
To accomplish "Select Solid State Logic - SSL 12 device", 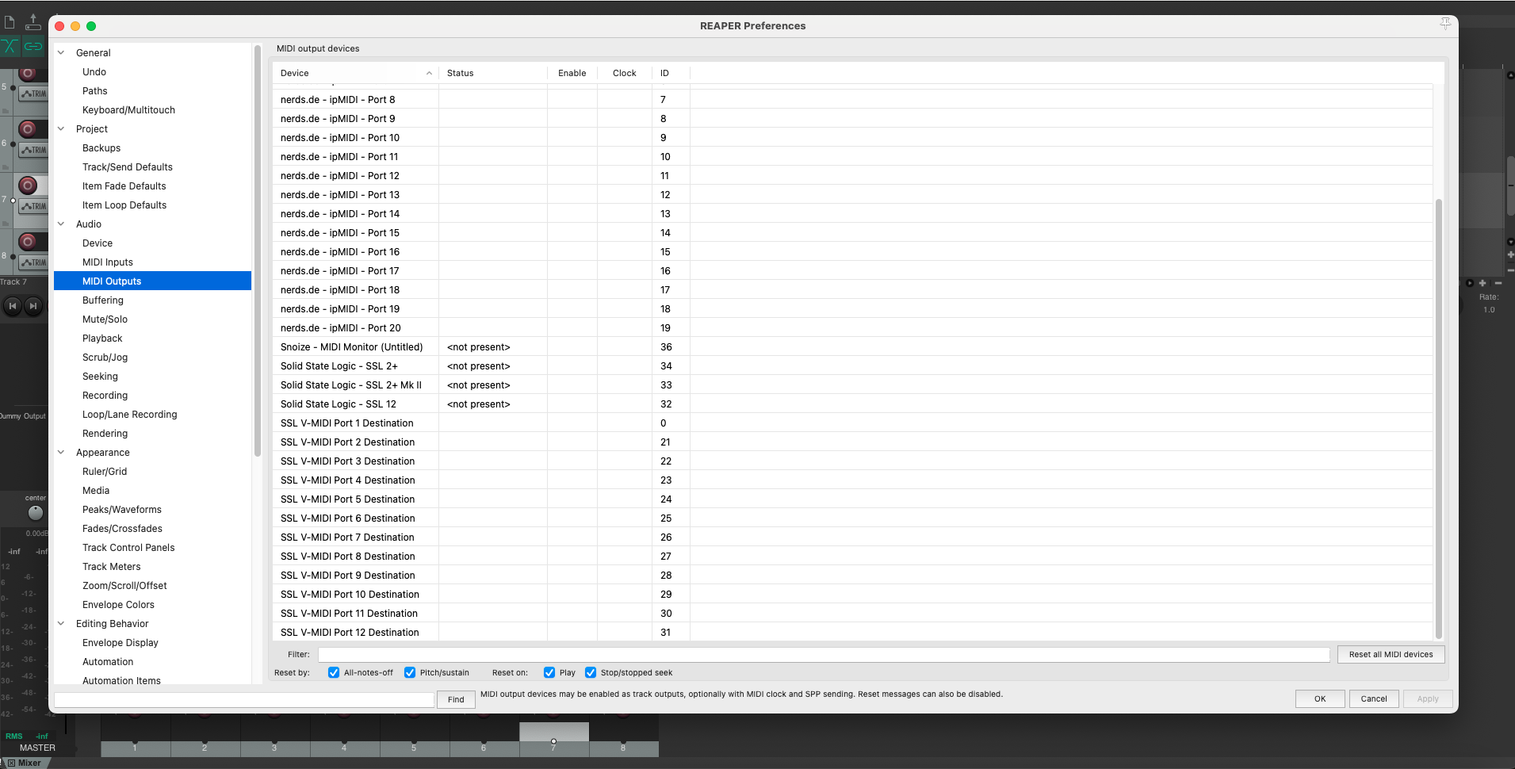I will tap(852, 404).
